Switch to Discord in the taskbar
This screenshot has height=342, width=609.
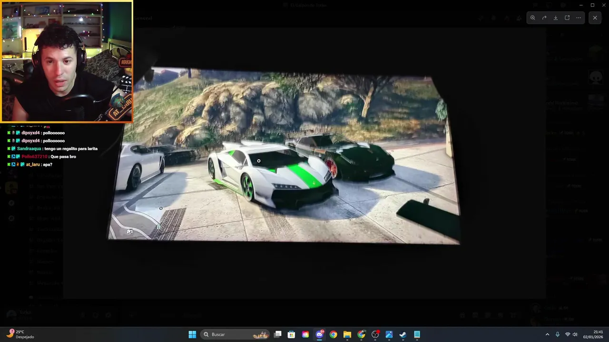point(320,334)
